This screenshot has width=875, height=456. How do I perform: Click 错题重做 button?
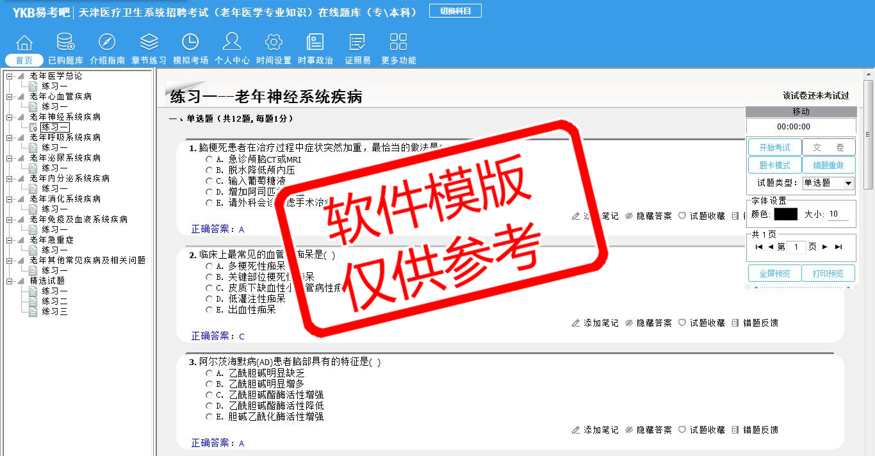tap(828, 165)
